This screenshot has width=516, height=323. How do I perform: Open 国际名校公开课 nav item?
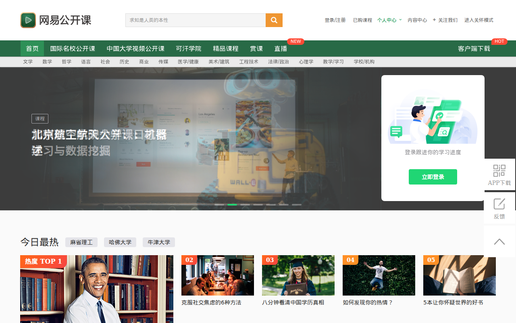(x=73, y=48)
